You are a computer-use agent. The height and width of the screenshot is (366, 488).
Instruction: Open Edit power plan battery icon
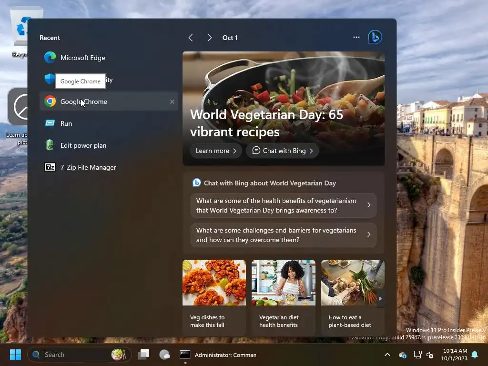pyautogui.click(x=50, y=145)
